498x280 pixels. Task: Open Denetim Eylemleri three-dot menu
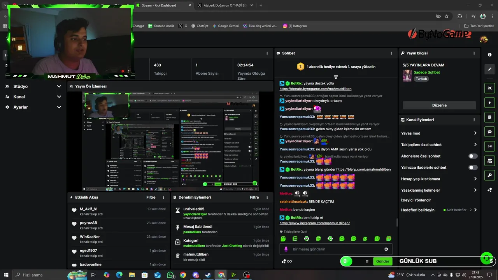click(267, 198)
